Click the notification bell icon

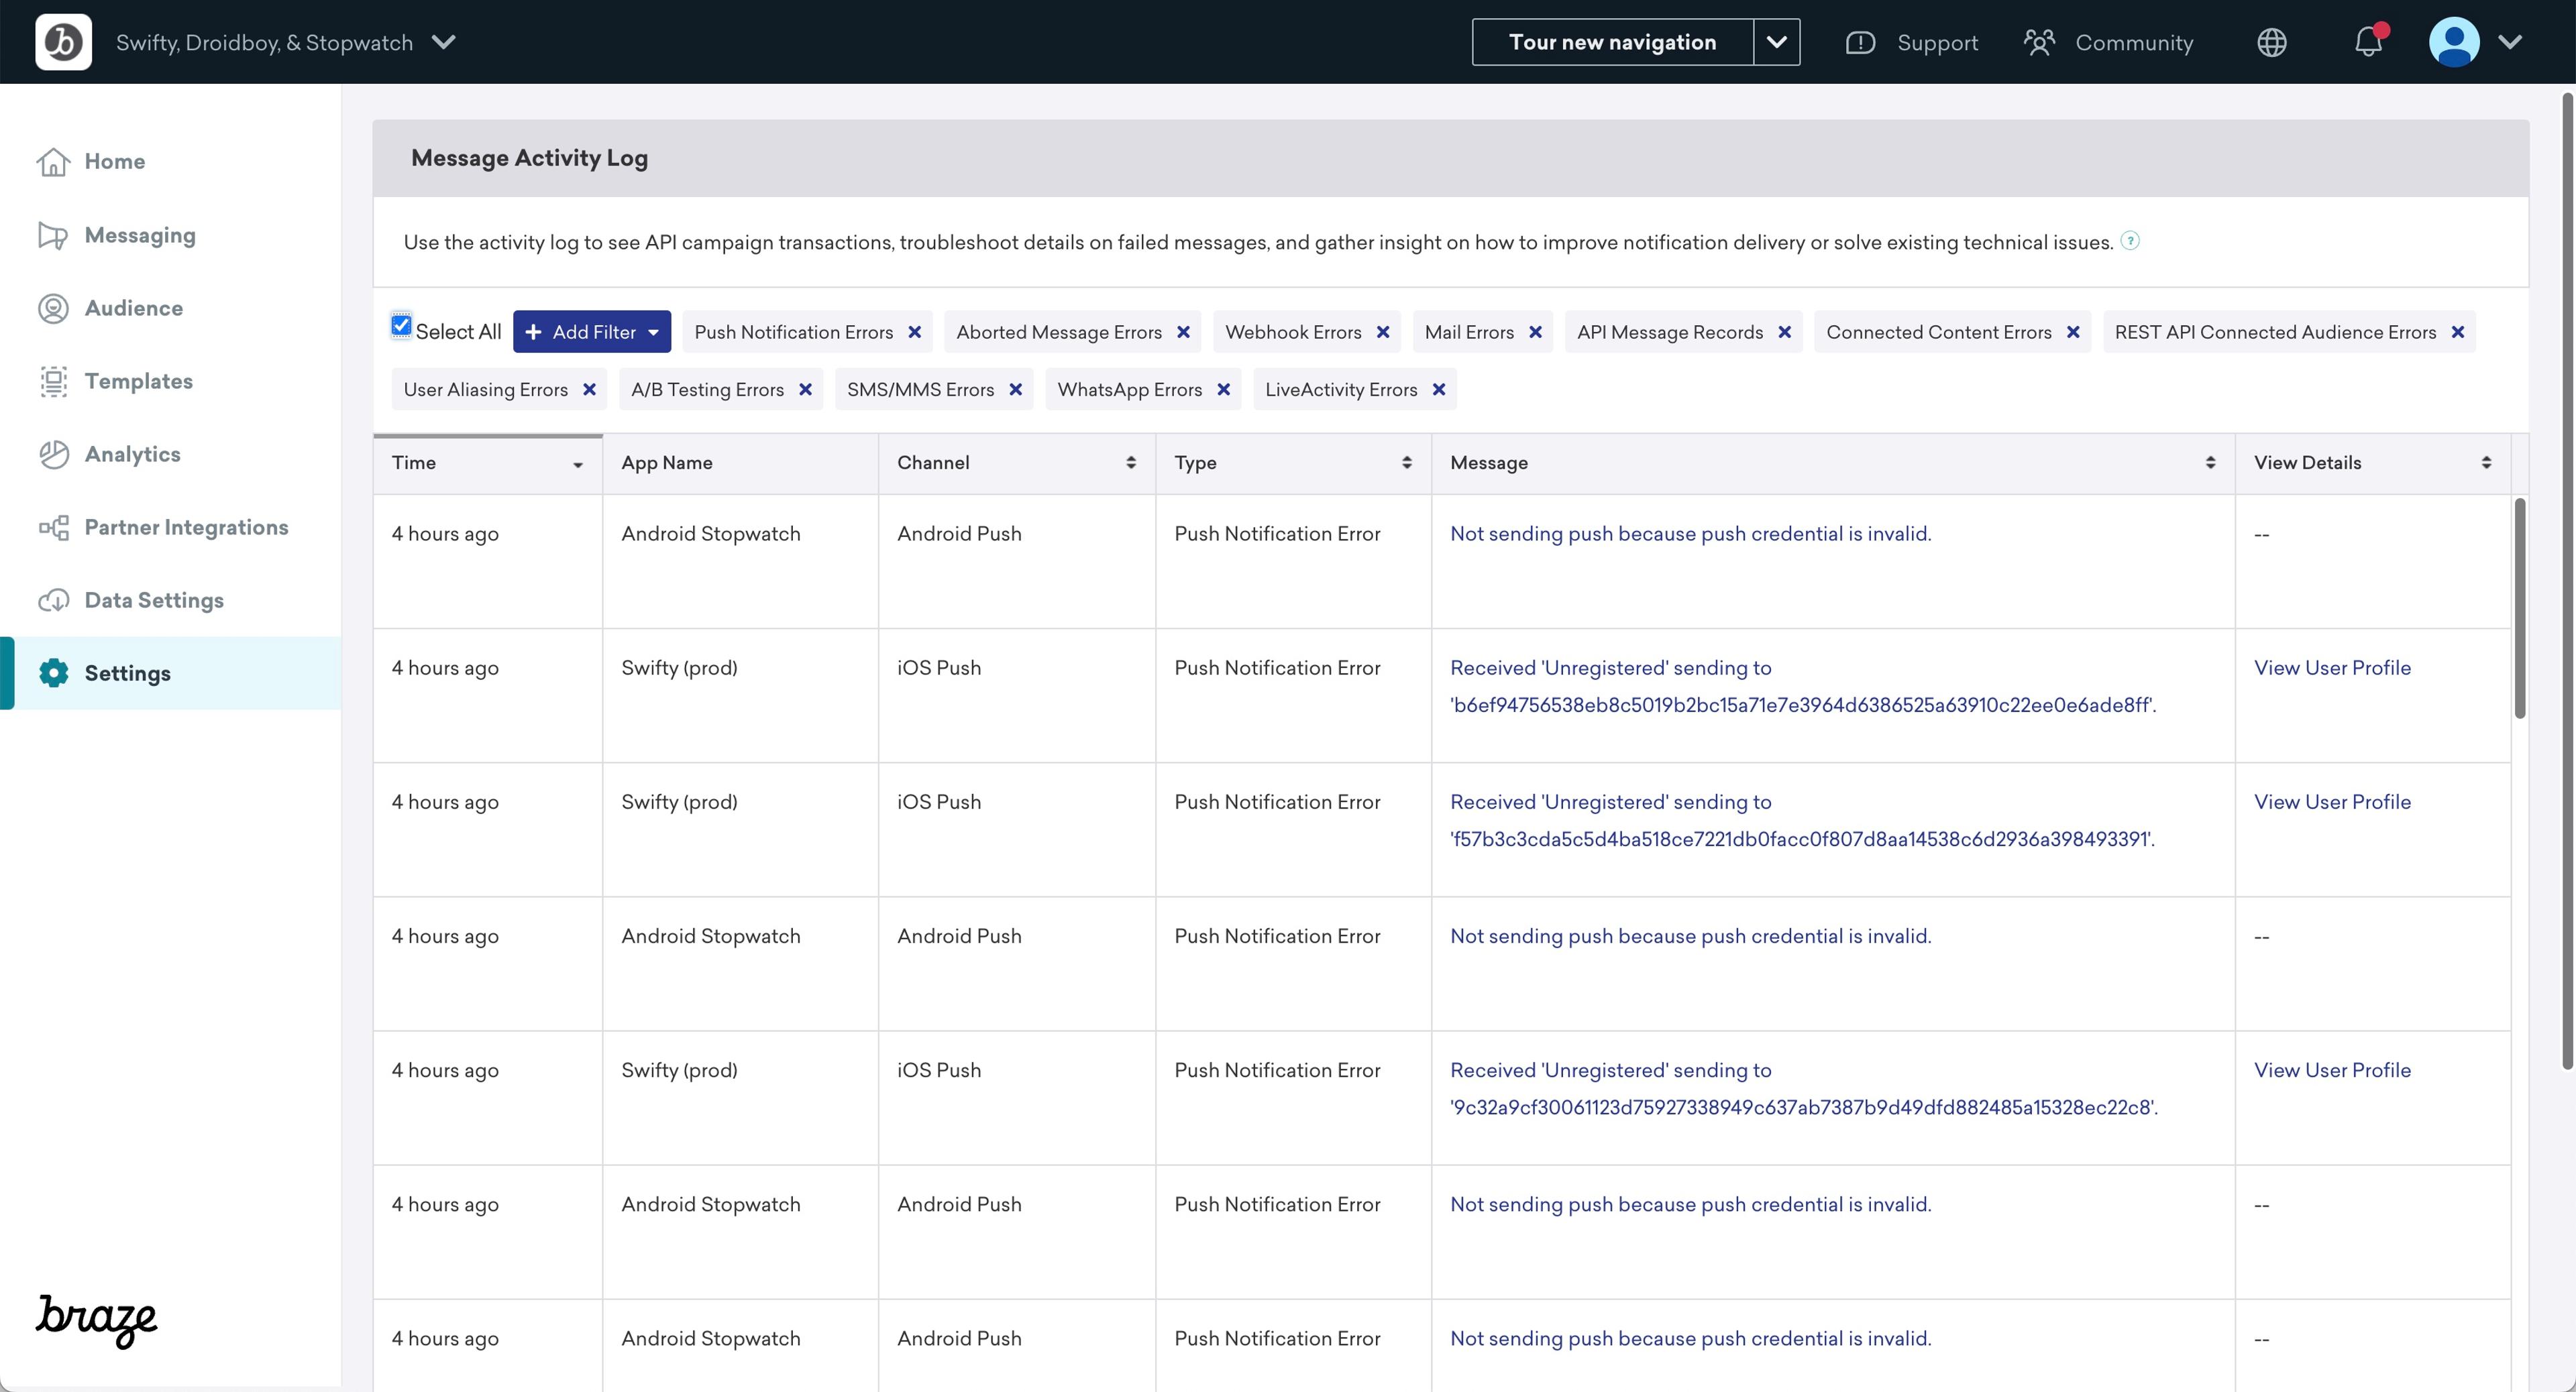[x=2369, y=41]
